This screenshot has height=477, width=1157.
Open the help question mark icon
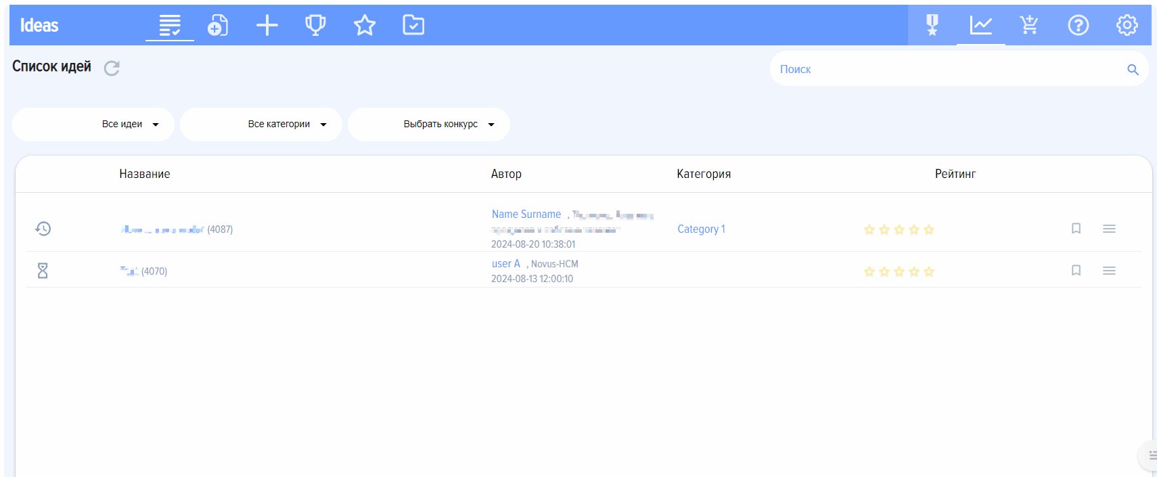[x=1078, y=26]
